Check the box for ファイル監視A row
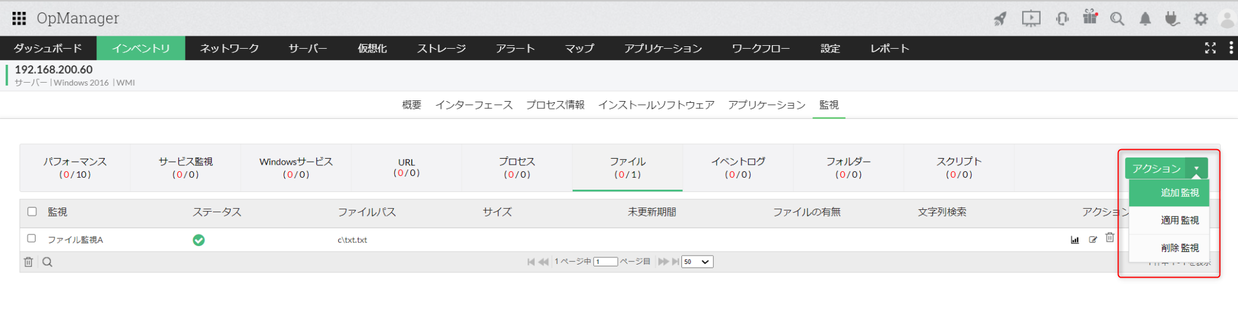 click(32, 238)
